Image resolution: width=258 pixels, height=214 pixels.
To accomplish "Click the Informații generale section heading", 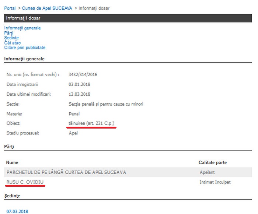I will (x=24, y=59).
